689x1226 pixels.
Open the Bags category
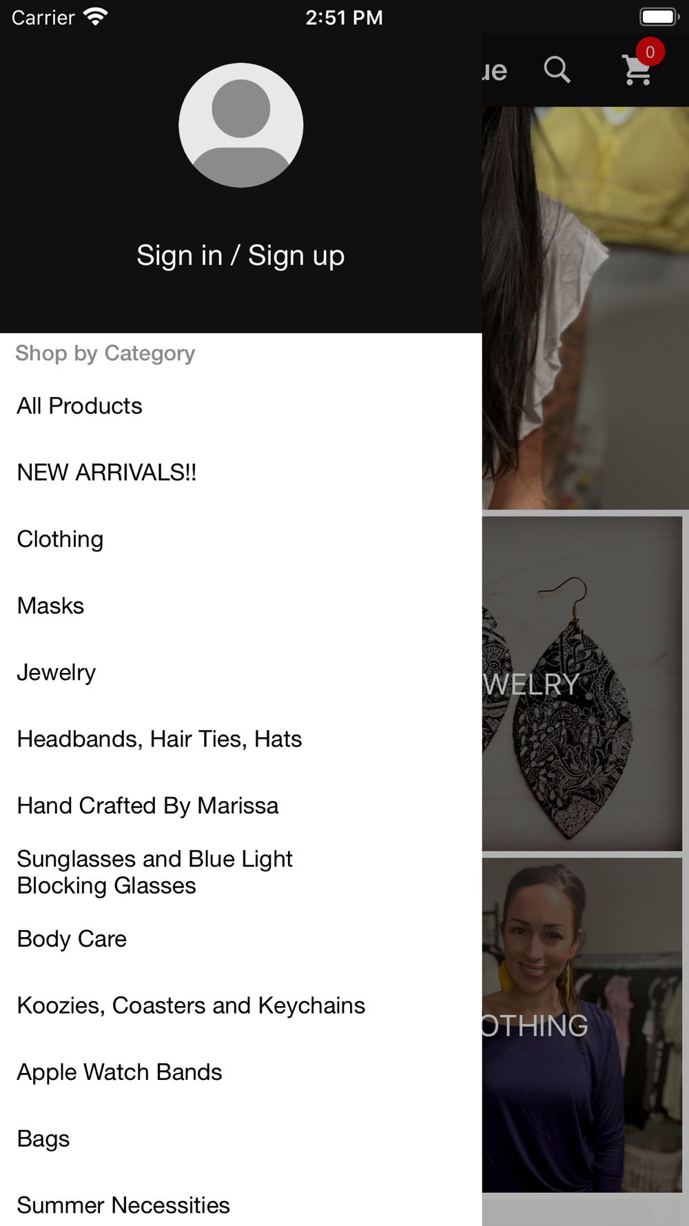coord(240,1138)
